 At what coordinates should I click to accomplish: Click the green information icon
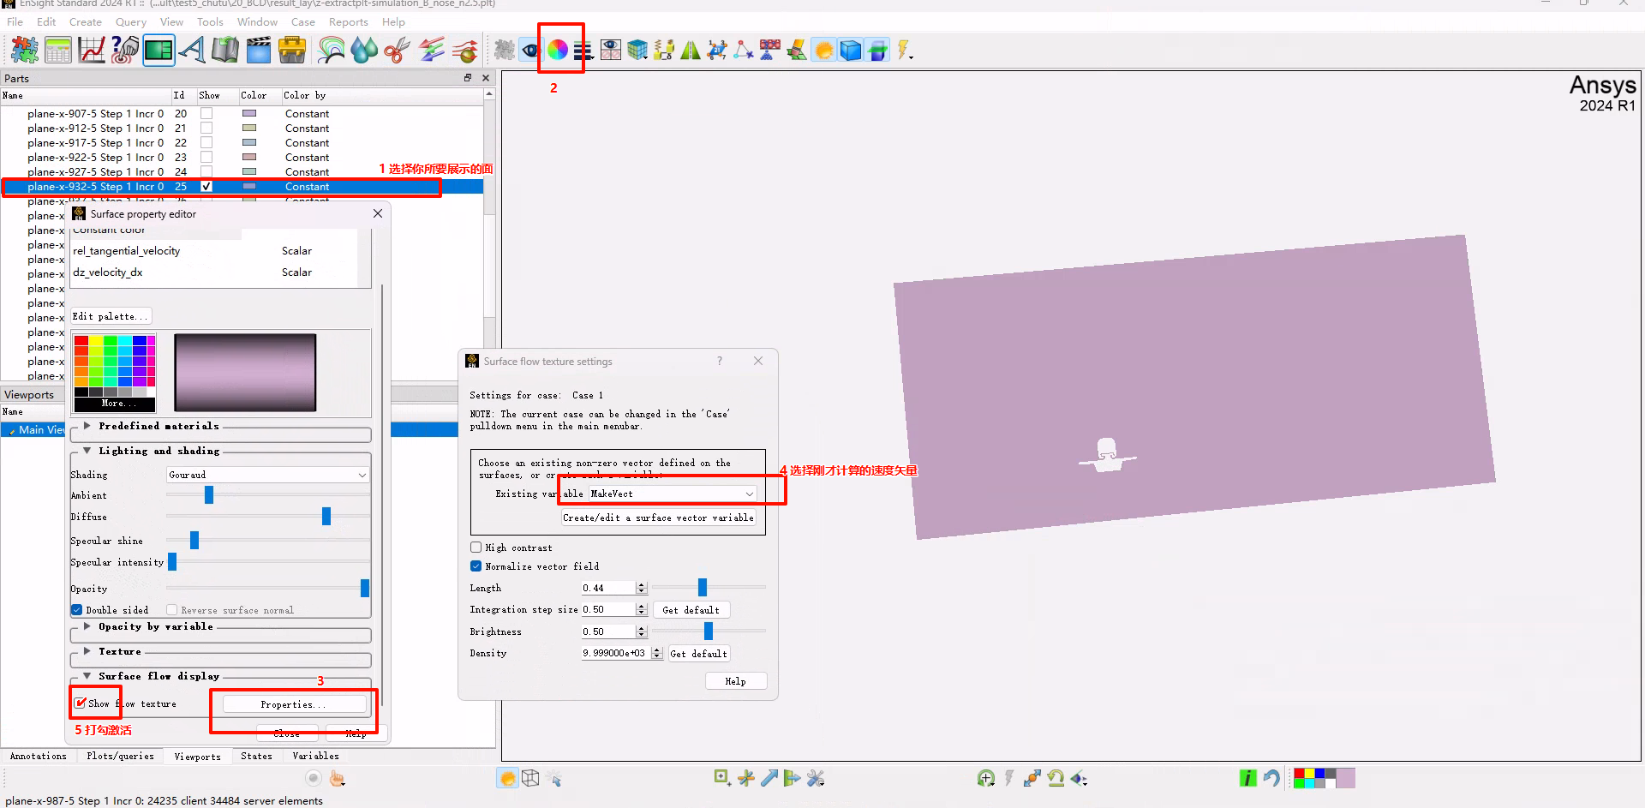click(1247, 778)
